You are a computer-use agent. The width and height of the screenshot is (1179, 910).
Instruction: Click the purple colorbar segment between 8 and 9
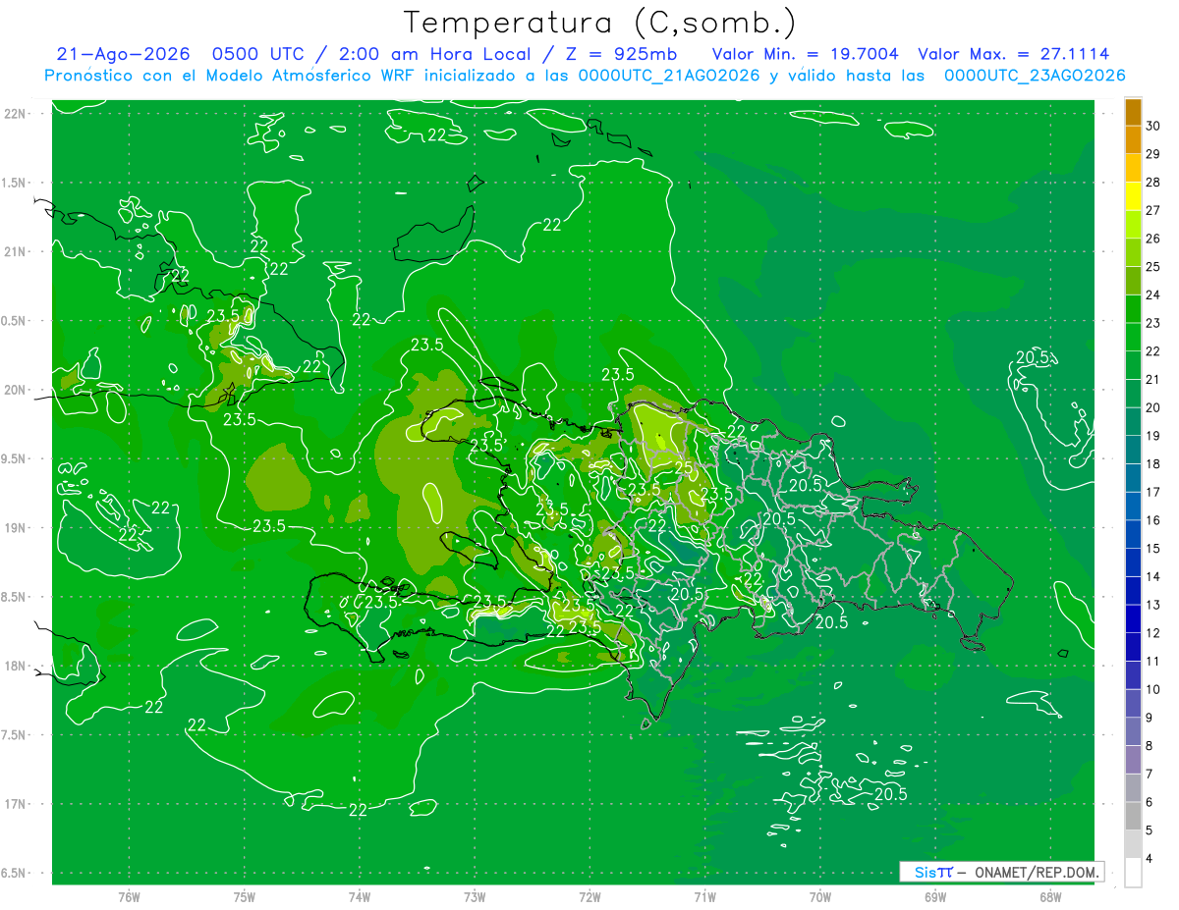coord(1133,732)
